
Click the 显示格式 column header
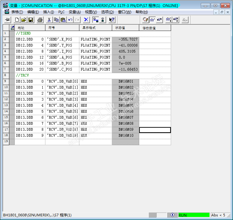(96, 28)
